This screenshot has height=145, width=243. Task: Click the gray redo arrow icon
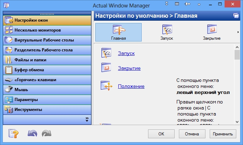46,134
